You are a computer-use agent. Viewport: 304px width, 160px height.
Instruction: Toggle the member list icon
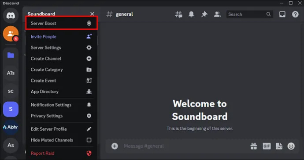click(217, 14)
